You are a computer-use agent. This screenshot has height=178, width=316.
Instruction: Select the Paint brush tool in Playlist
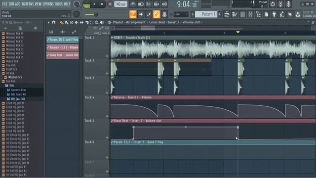[x=67, y=22]
